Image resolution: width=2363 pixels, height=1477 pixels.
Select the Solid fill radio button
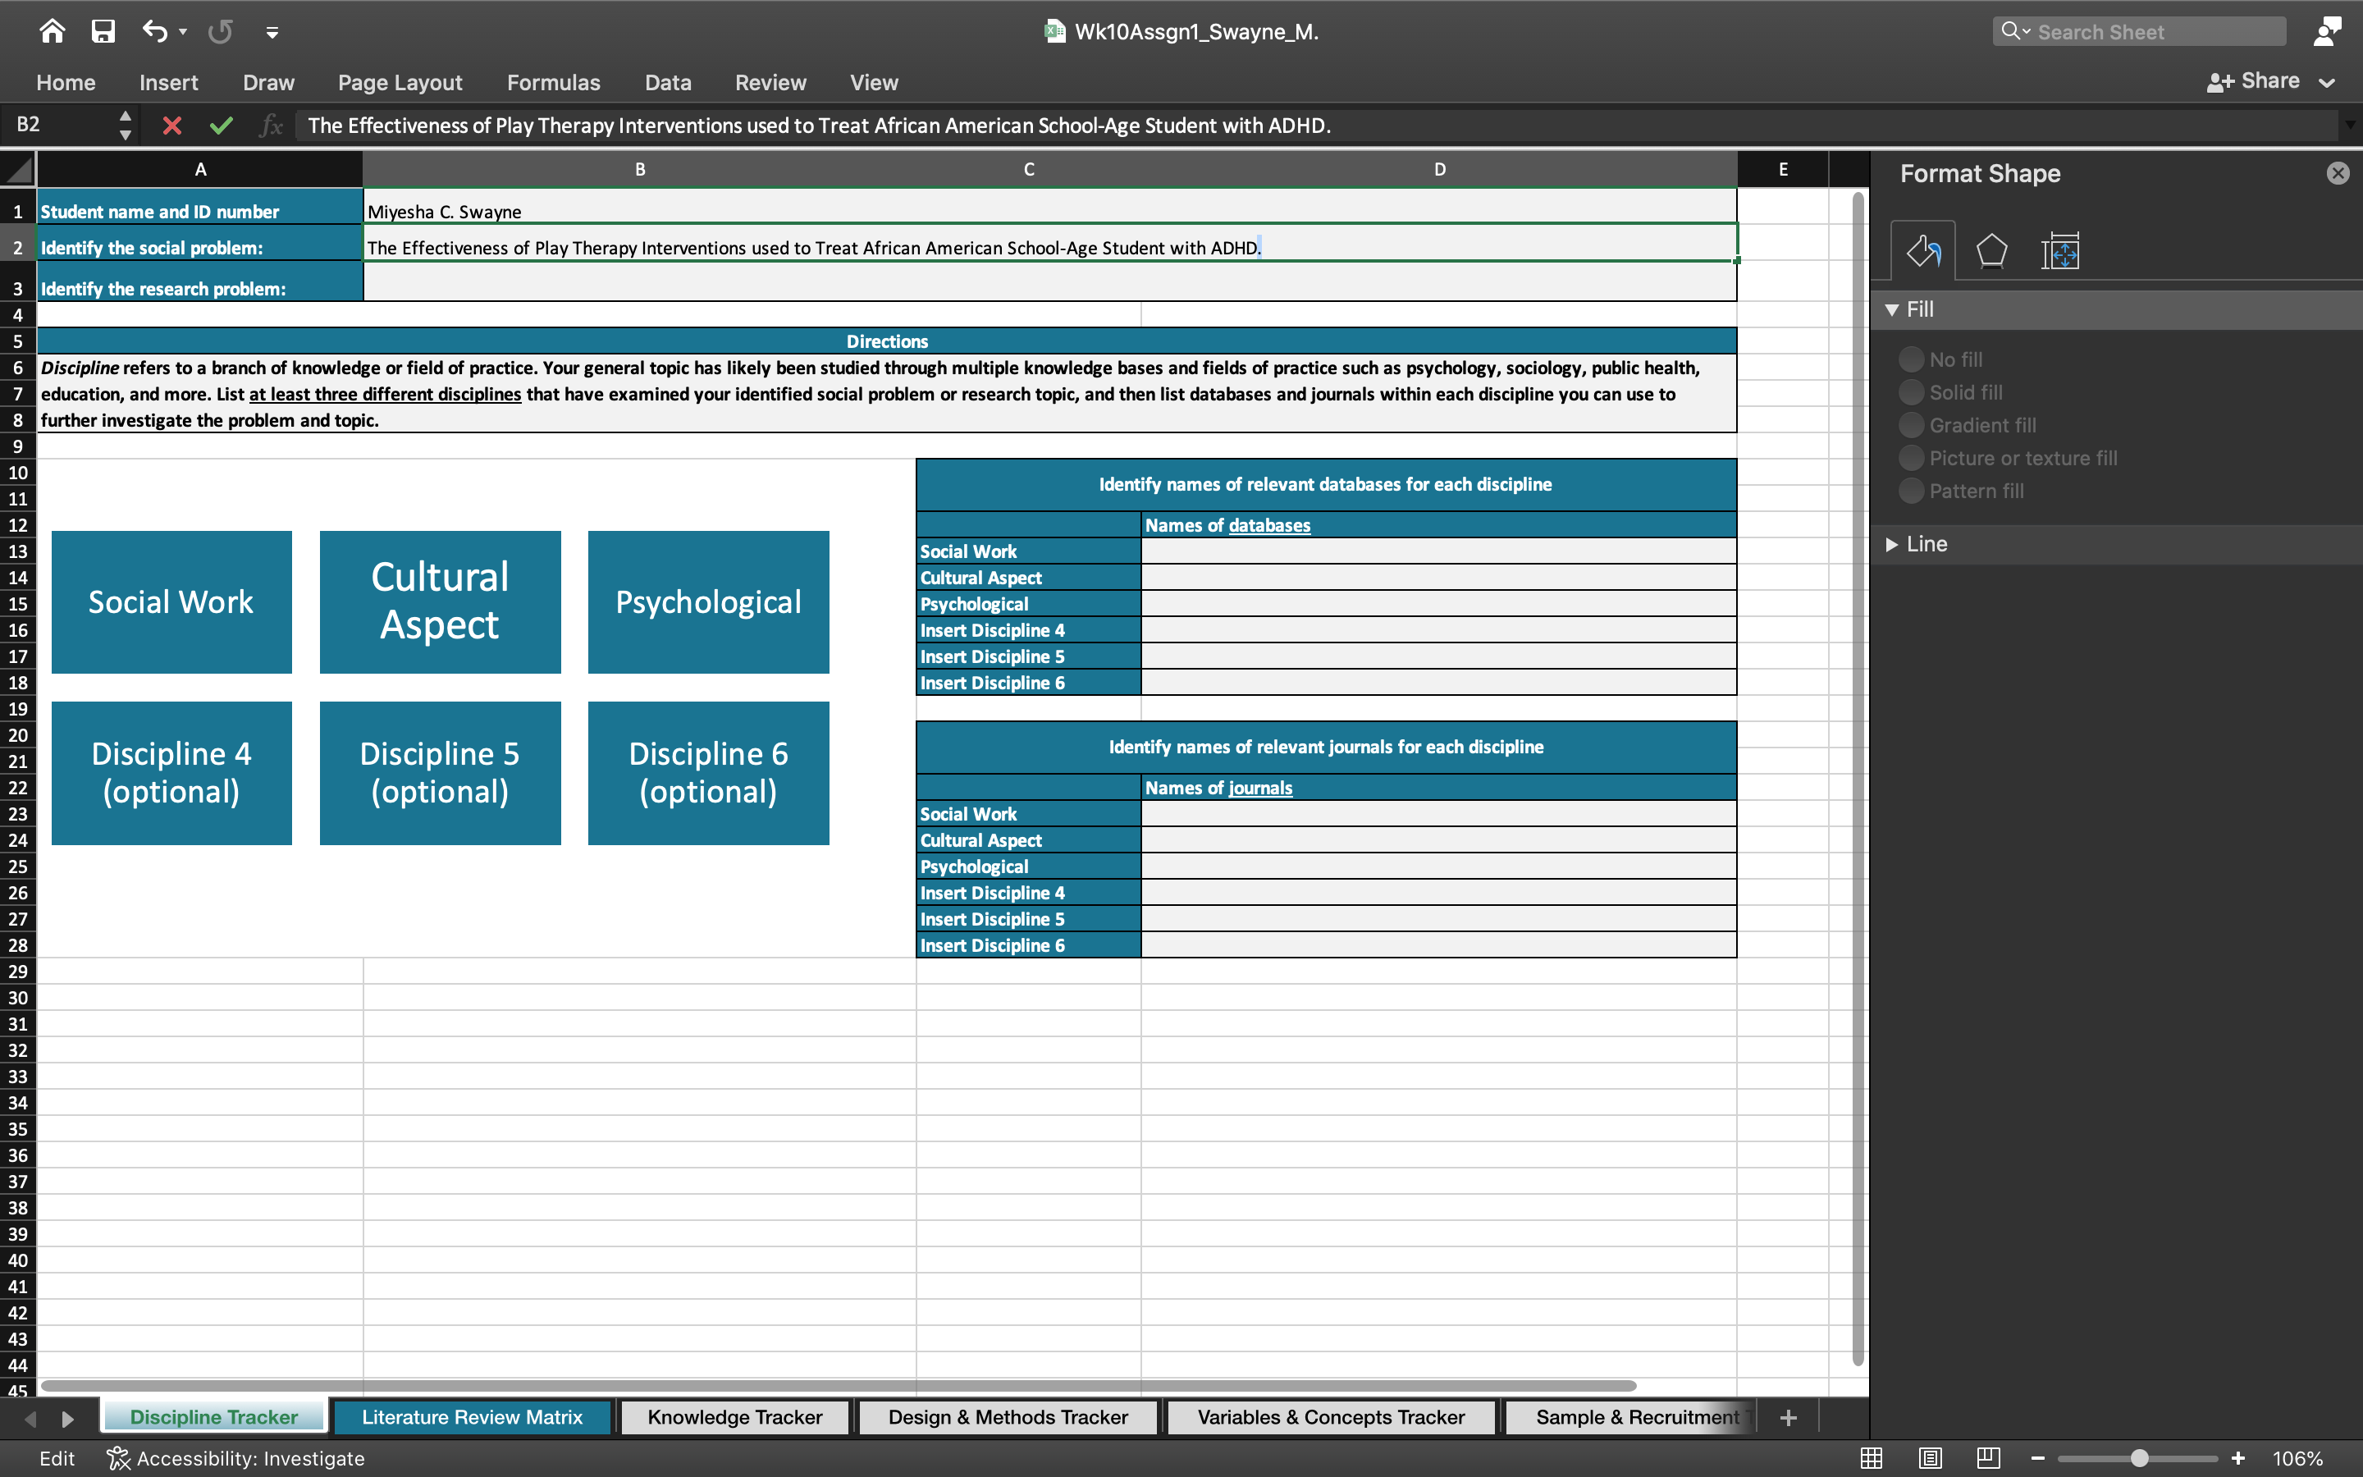(1912, 391)
